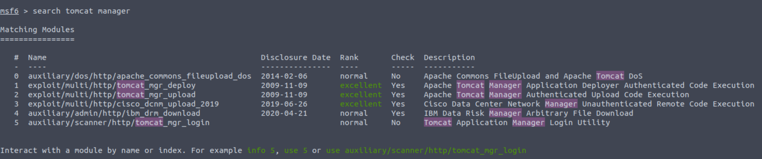
Task: Click the 'Name' column header
Action: point(37,57)
